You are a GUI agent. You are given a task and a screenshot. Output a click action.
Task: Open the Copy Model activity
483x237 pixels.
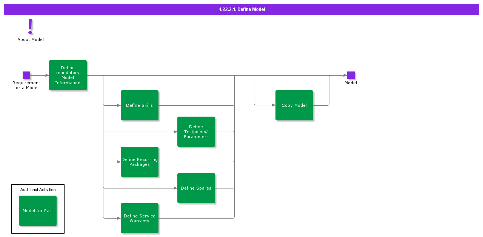click(294, 105)
